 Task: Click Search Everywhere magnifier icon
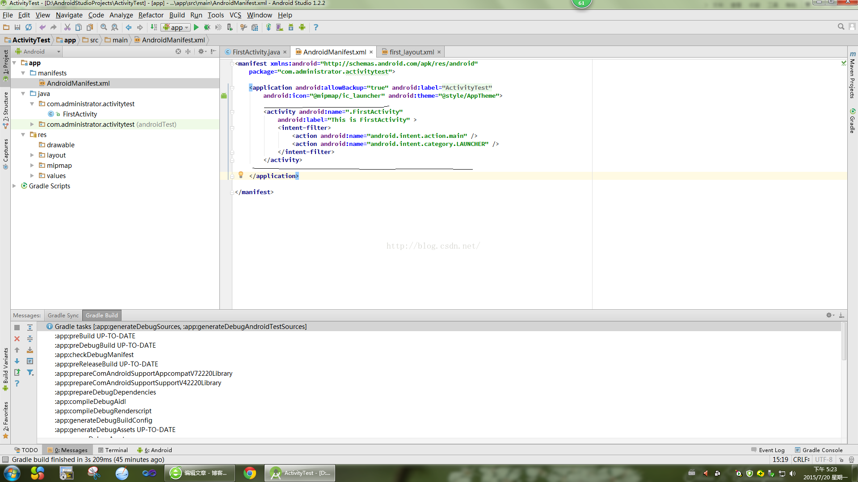coord(841,27)
